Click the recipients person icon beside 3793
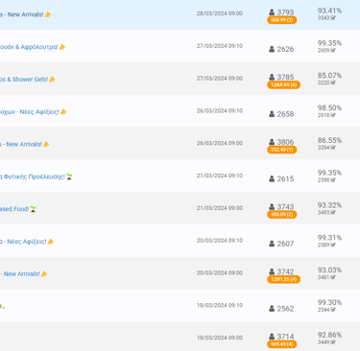The height and width of the screenshot is (351, 360). pyautogui.click(x=272, y=12)
